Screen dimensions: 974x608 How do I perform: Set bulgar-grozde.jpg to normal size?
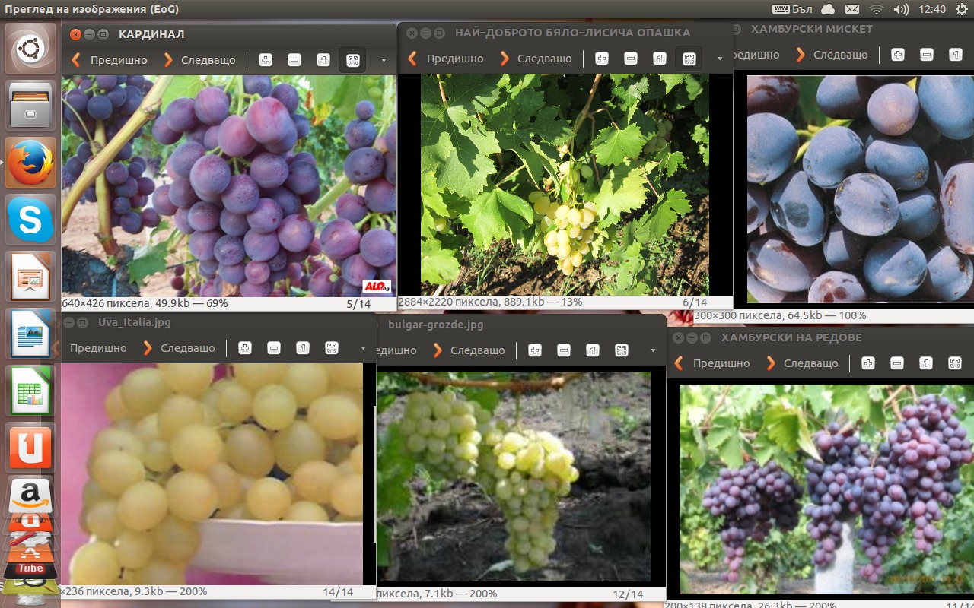click(592, 350)
